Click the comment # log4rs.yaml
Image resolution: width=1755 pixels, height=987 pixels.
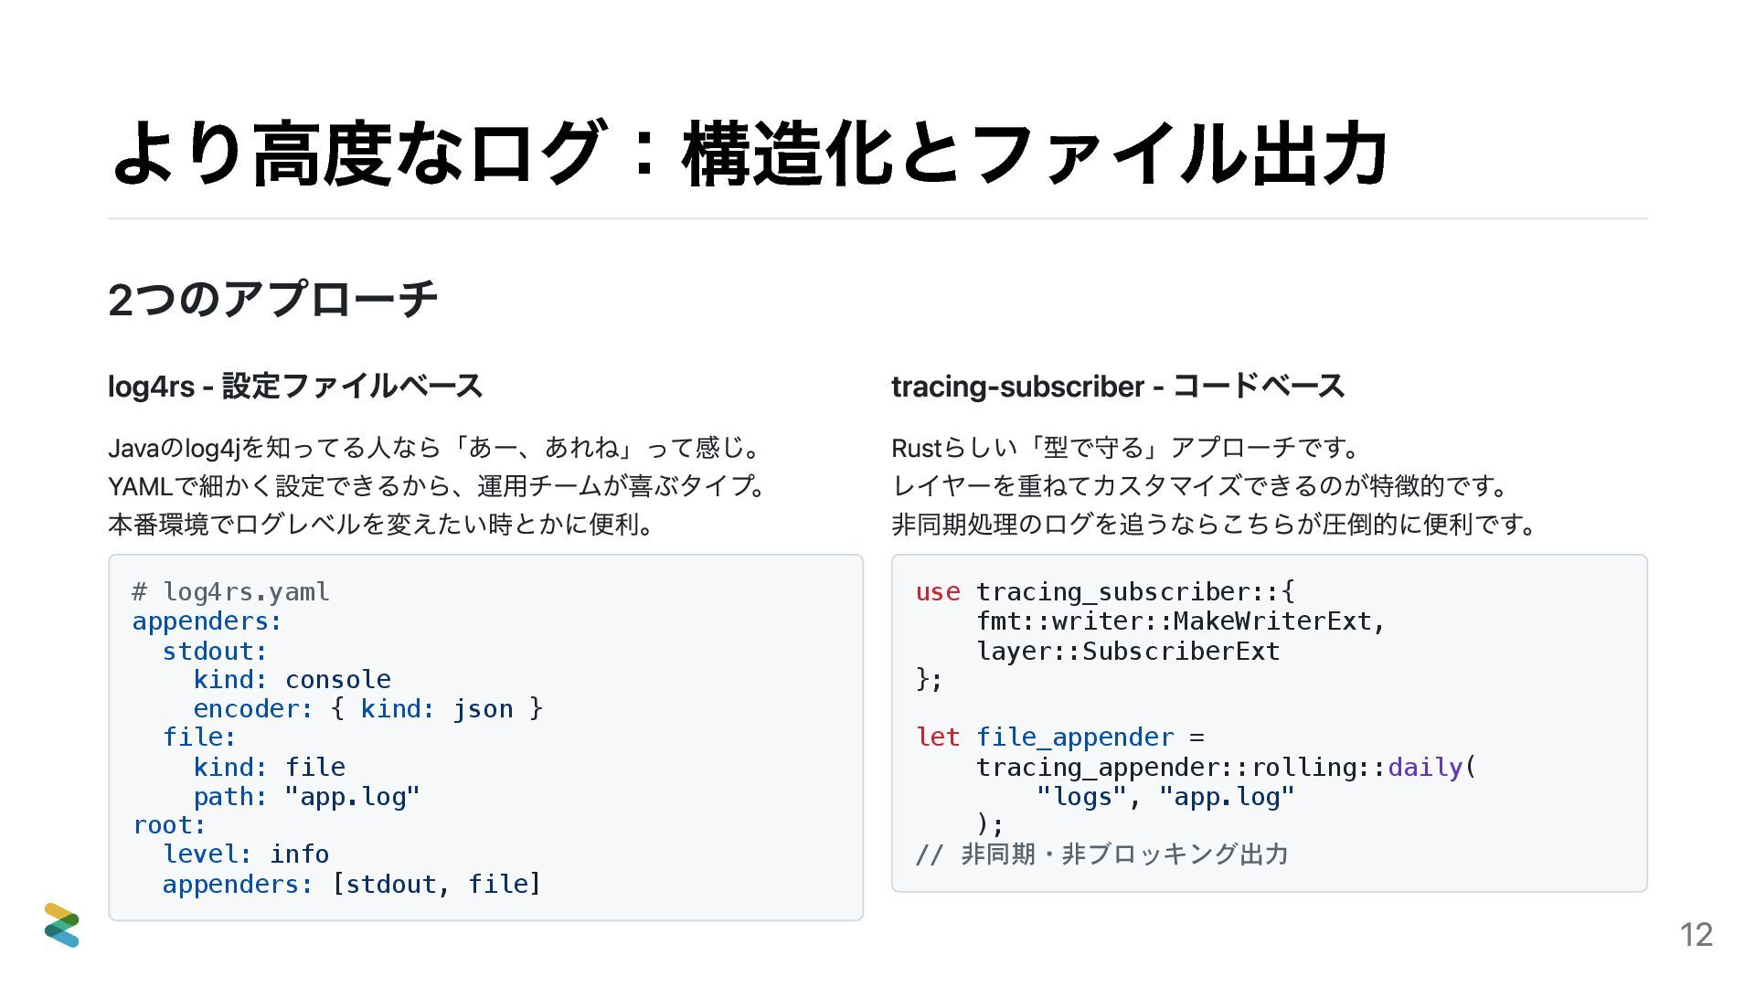click(x=230, y=592)
